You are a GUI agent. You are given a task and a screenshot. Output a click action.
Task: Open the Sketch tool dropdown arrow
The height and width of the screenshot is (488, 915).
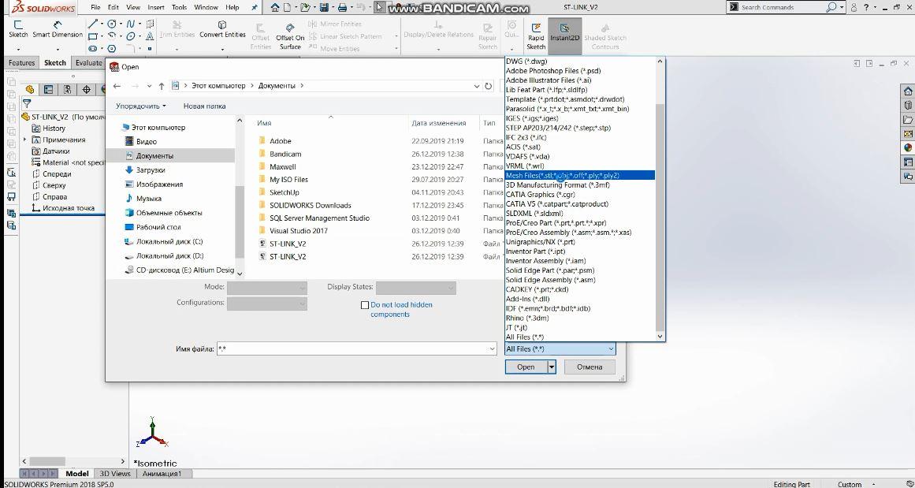click(x=18, y=49)
